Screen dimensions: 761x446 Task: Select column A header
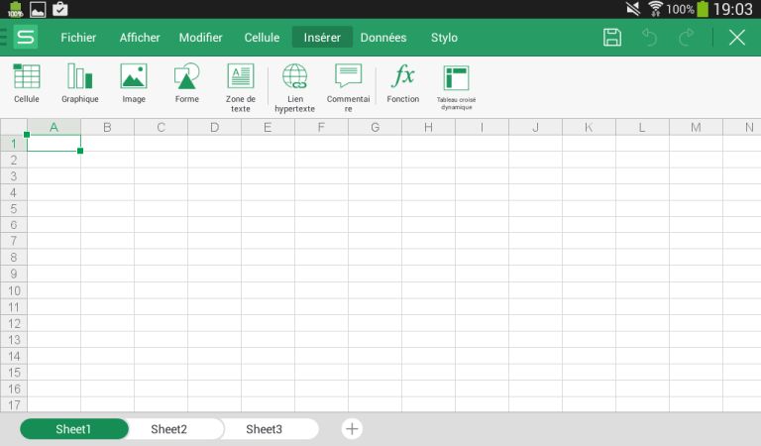(x=54, y=127)
